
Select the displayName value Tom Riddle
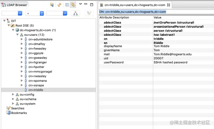tap(161, 46)
